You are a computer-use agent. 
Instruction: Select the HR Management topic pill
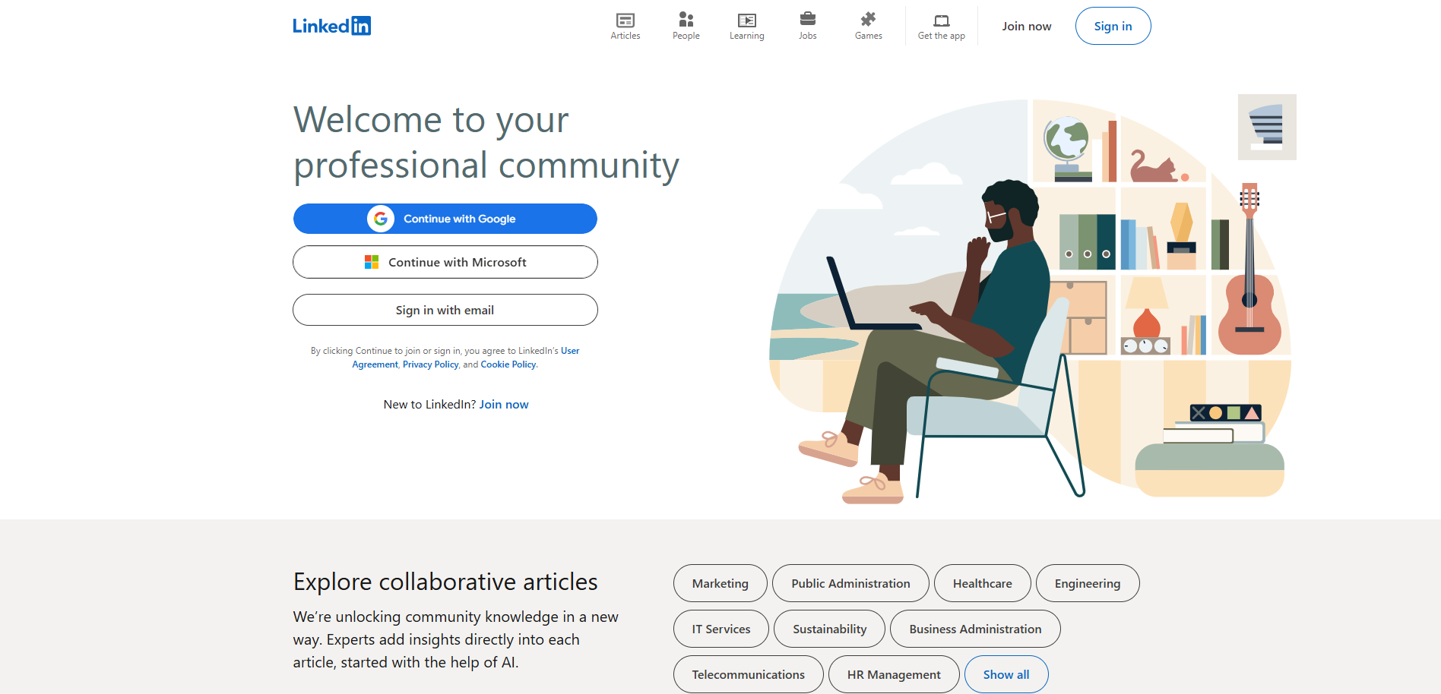coord(894,674)
